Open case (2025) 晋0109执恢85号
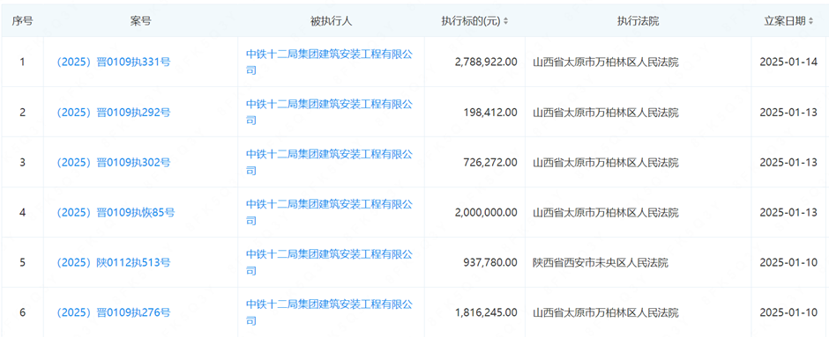 (116, 213)
